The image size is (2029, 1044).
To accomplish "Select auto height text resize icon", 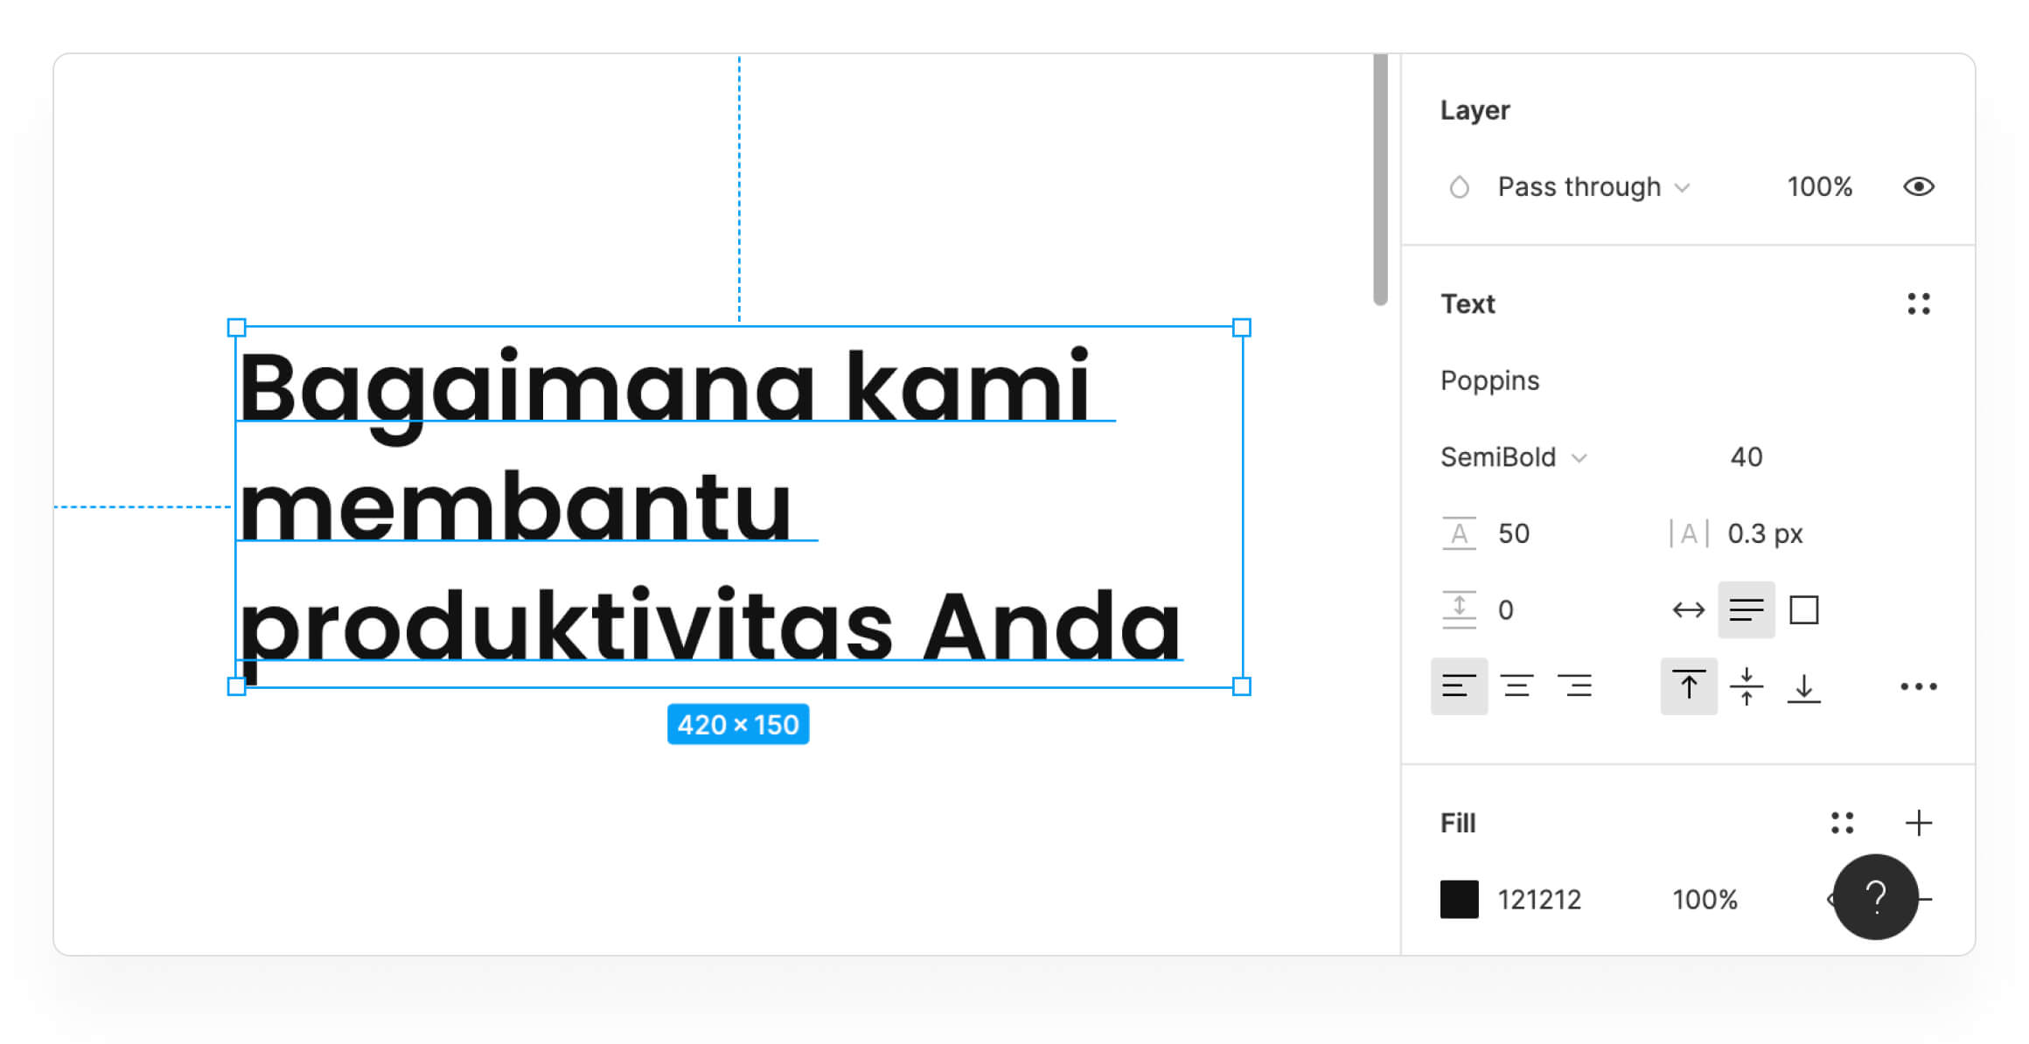I will (1746, 609).
